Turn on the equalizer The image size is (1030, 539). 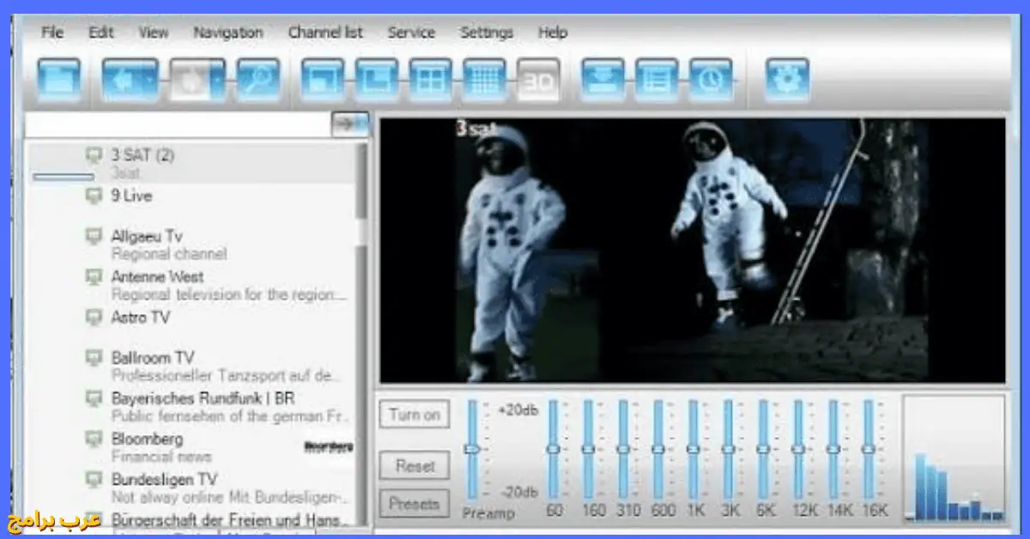[415, 415]
